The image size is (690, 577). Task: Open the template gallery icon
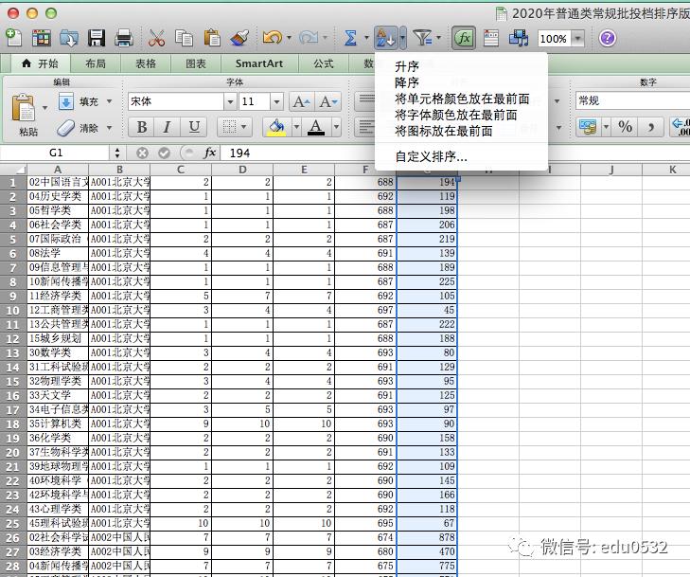(42, 38)
